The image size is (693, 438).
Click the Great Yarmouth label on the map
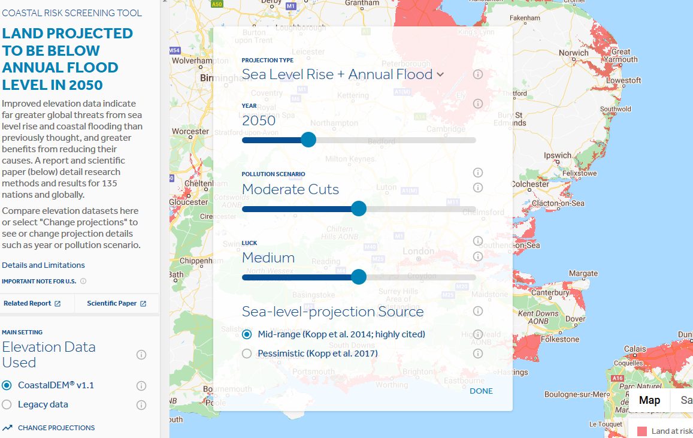(x=621, y=56)
